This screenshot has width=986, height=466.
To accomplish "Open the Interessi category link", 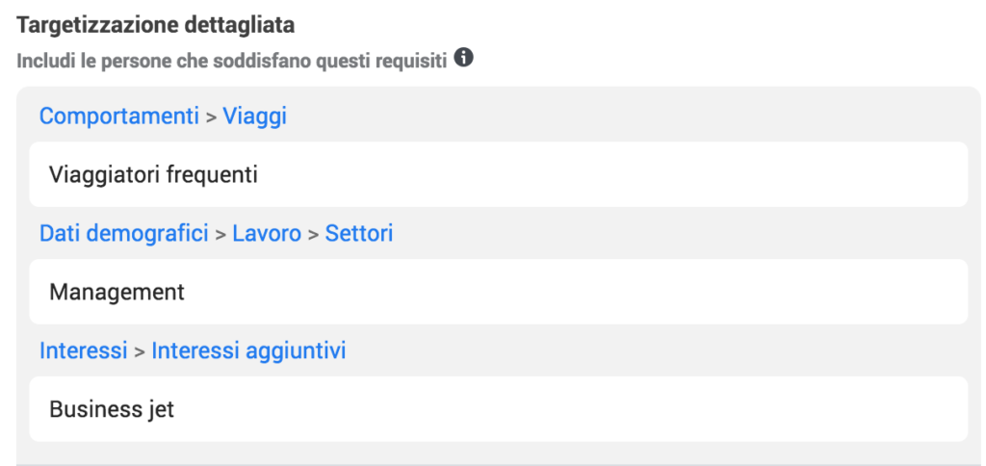I will point(83,350).
